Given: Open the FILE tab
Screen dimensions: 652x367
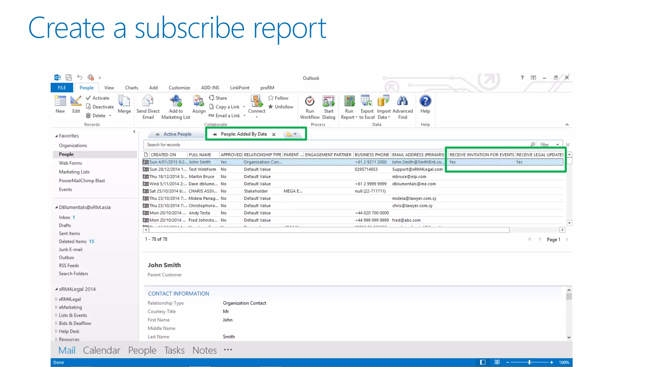Looking at the screenshot, I should pyautogui.click(x=62, y=88).
